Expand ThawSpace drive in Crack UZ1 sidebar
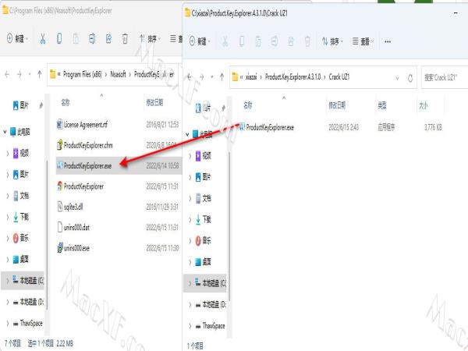The image size is (468, 351). (x=190, y=326)
